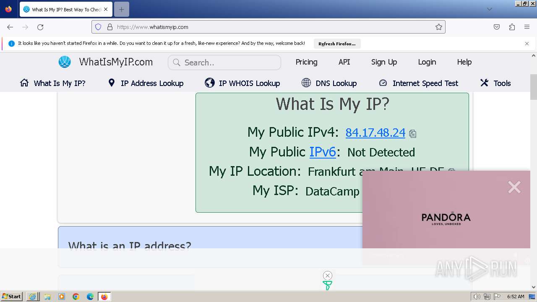Open DNS Lookup tool
This screenshot has width=537, height=302.
pyautogui.click(x=329, y=83)
